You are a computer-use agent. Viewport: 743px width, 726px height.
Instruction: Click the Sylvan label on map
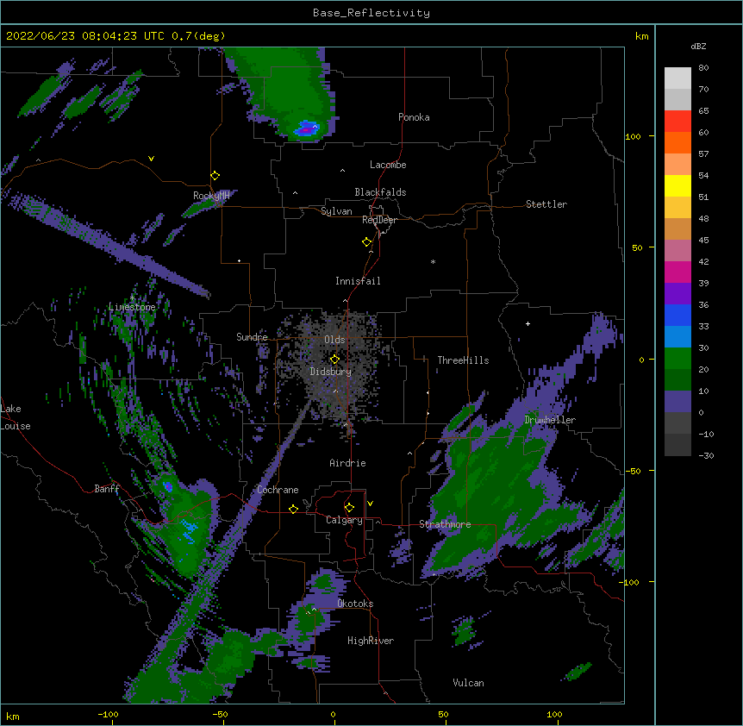point(336,211)
